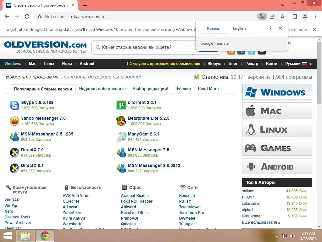
Task: Click Android in the navigation bar
Action: tap(87, 64)
